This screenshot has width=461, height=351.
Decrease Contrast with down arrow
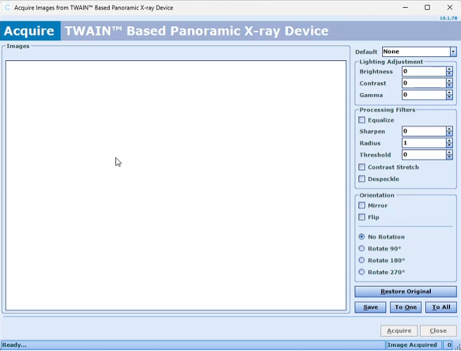[x=449, y=86]
